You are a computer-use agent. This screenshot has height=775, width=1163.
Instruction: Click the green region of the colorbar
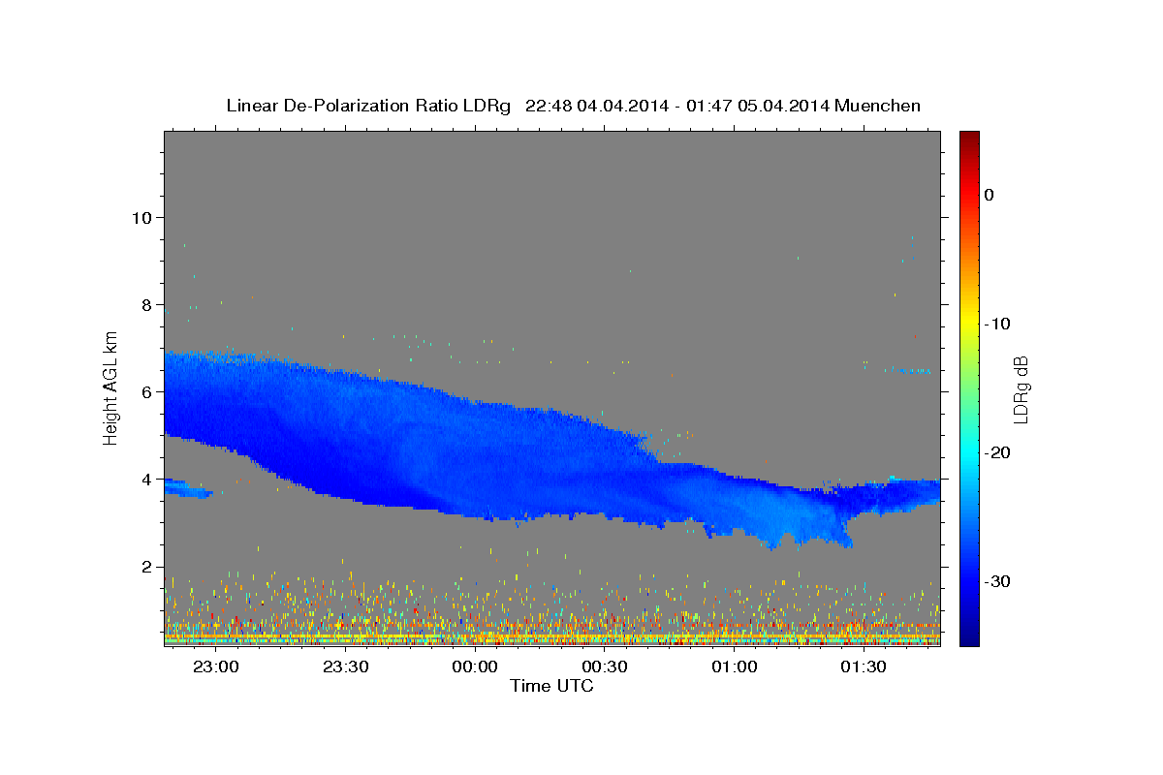(x=969, y=387)
